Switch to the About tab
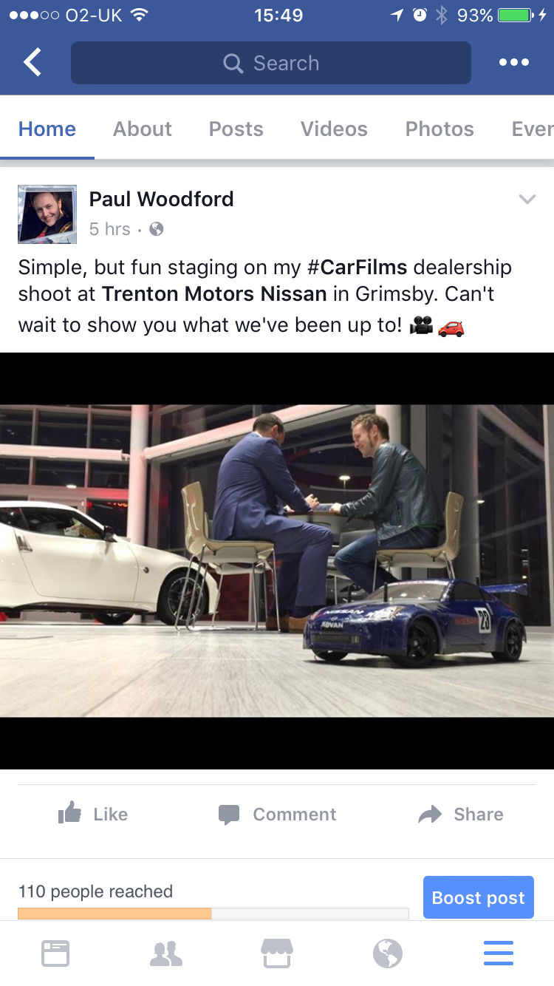554x986 pixels. (x=143, y=129)
